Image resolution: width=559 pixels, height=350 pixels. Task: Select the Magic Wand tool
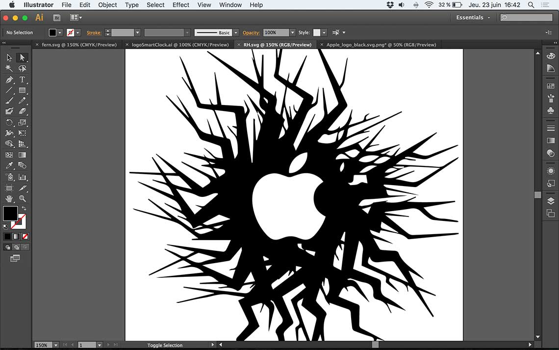point(9,68)
